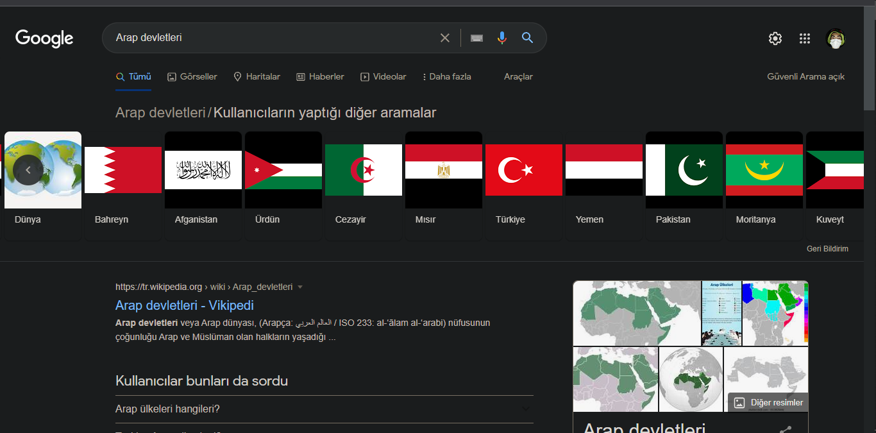The image size is (876, 433).
Task: Click the tr.wikipedia.org result URL
Action: pos(204,287)
